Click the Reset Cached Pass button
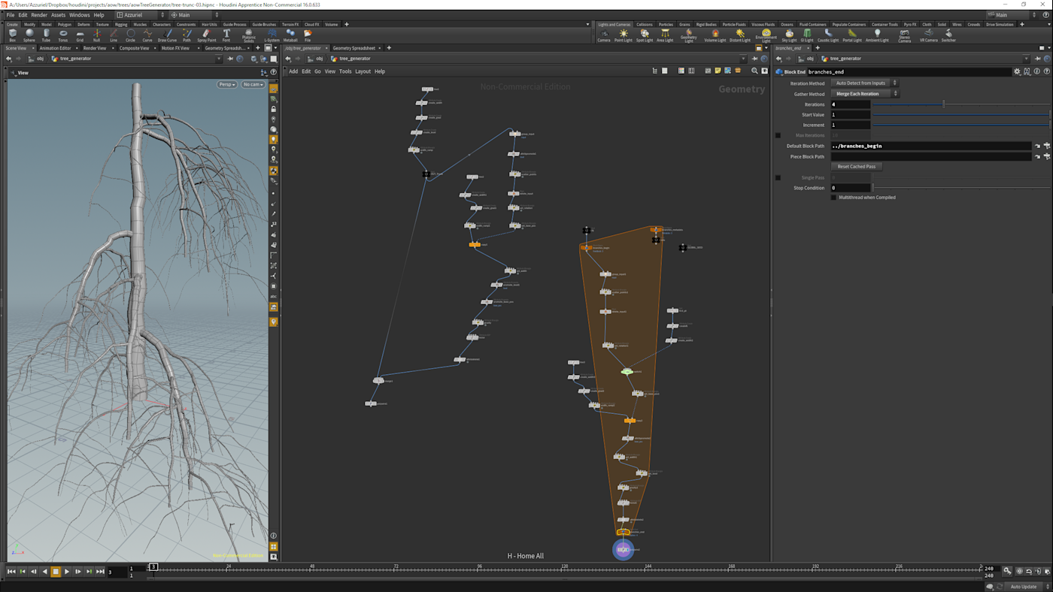Image resolution: width=1053 pixels, height=592 pixels. [857, 167]
